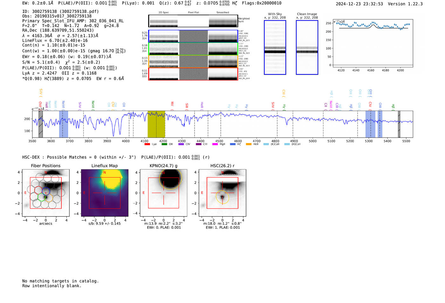This screenshot has width=445, height=303.
Task: Click the yellow highlighted band in the spectrum
Action: pyautogui.click(x=156, y=124)
